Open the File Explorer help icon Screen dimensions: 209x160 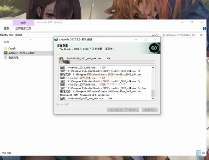click(x=204, y=29)
